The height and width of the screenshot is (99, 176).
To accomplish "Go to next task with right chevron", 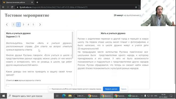I will click(40, 24).
